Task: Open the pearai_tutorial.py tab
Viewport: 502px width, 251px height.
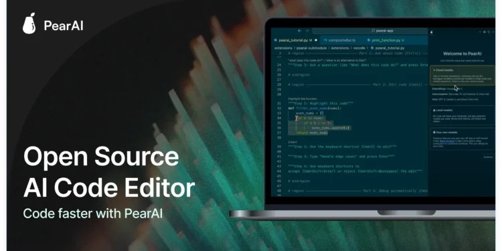Action: [295, 40]
